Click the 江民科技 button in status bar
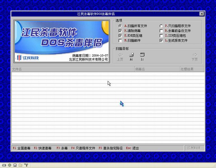The image size is (216, 168). point(194,148)
